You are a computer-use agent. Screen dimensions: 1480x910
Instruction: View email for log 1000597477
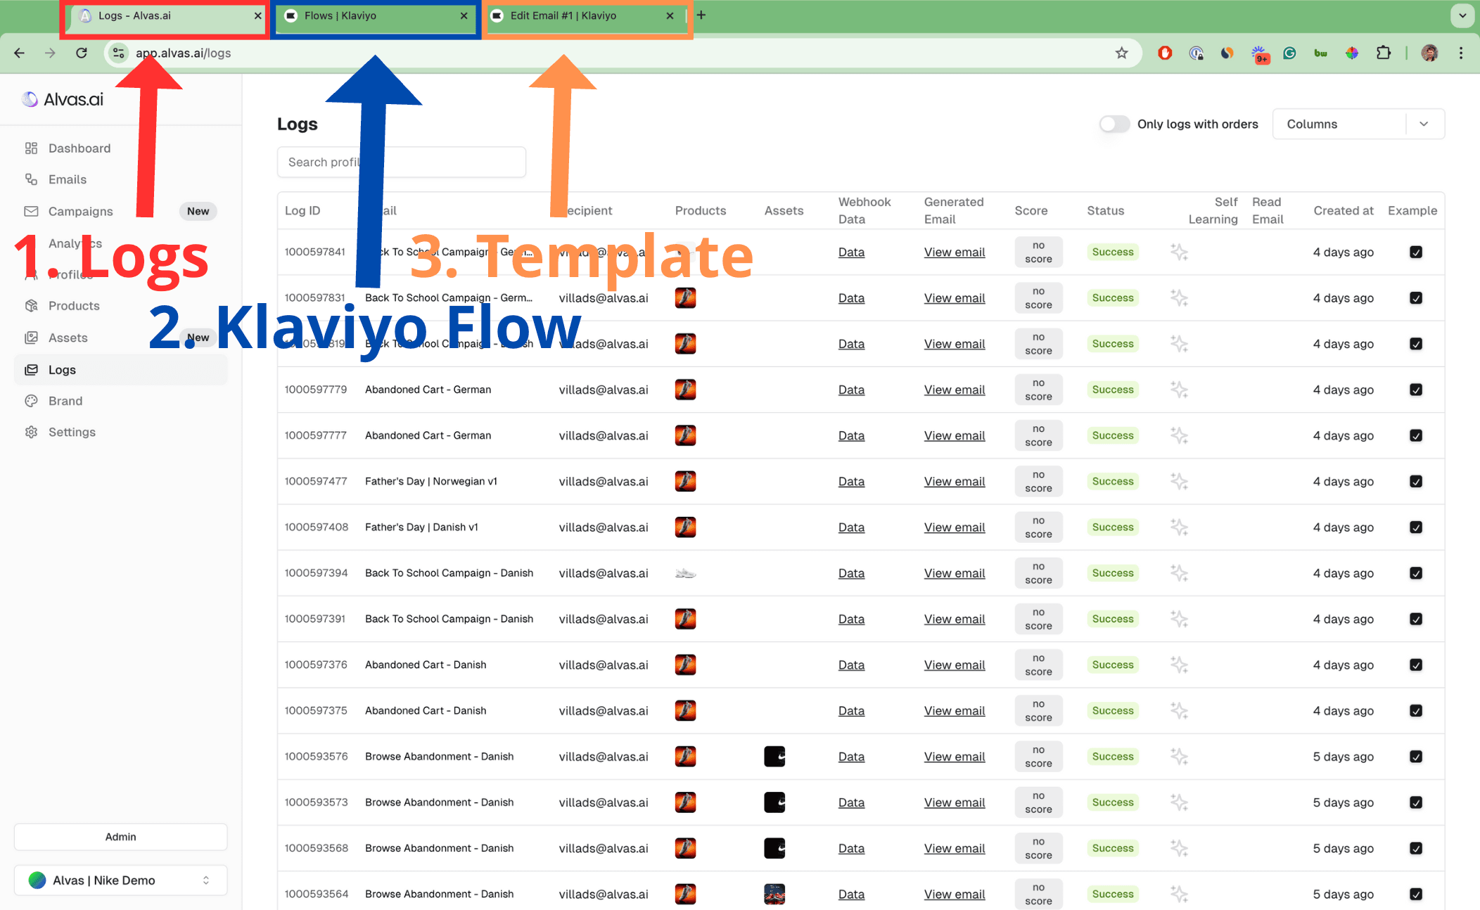click(x=955, y=482)
